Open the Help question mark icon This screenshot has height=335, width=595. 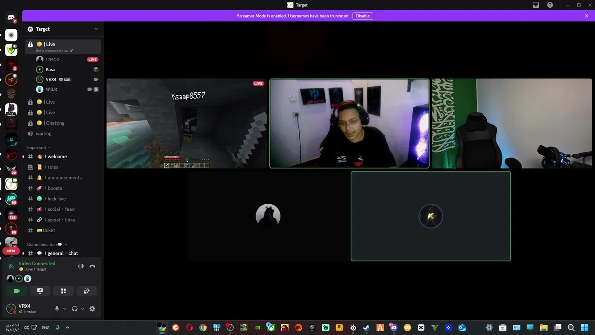550,5
